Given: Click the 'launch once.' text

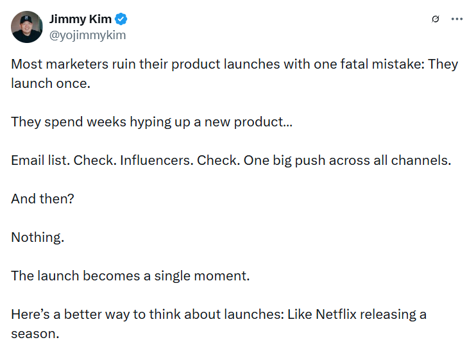Looking at the screenshot, I should (x=51, y=83).
